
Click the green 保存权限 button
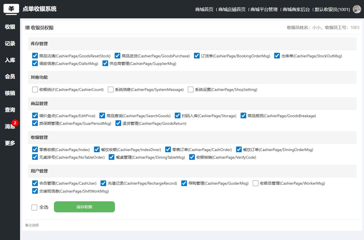(x=84, y=207)
